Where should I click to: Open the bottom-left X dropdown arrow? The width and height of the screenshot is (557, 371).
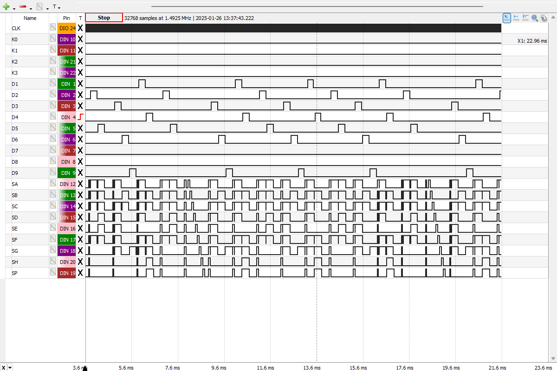(x=10, y=368)
